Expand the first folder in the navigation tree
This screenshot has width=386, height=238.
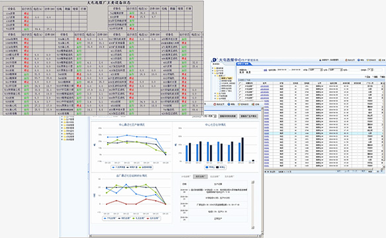pos(213,68)
